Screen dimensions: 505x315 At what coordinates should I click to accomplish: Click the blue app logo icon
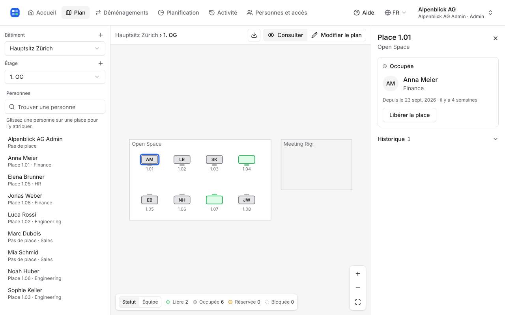coord(15,13)
